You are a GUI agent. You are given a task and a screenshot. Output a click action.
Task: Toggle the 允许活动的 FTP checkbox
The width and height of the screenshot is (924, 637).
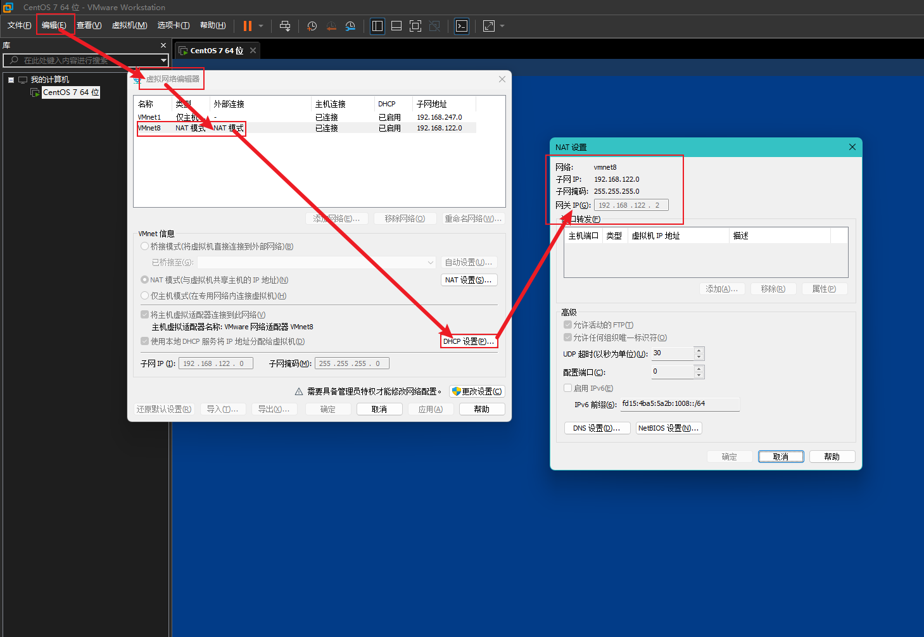coord(568,325)
